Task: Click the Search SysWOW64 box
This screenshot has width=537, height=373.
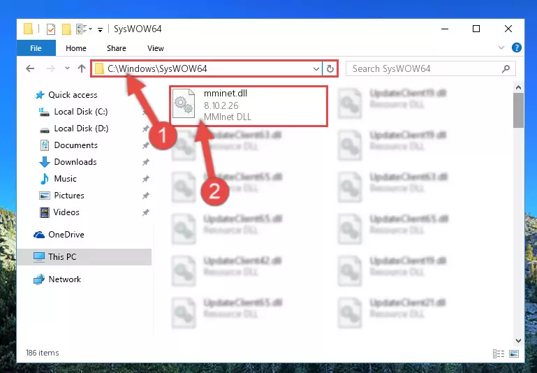Action: [x=430, y=68]
